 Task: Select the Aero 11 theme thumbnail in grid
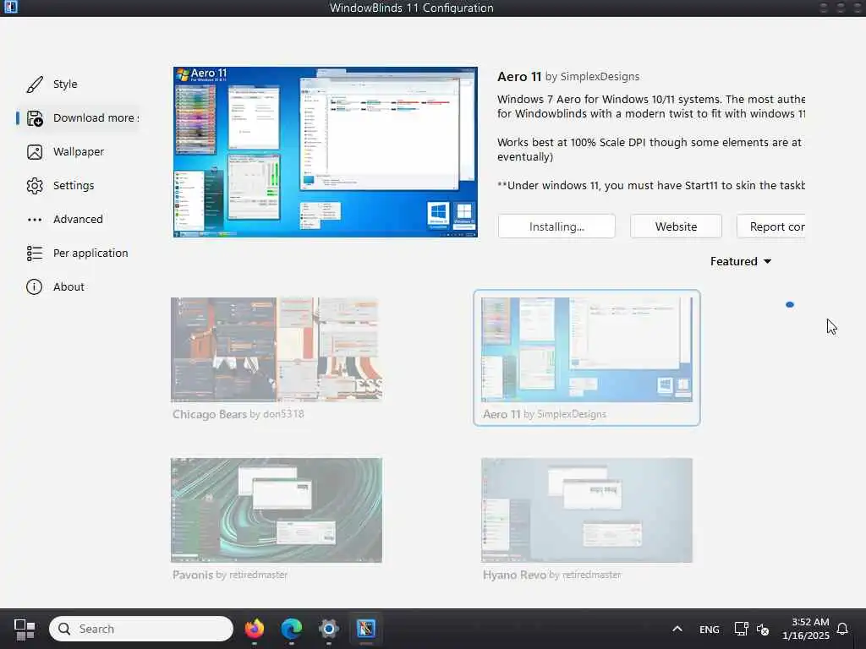587,349
